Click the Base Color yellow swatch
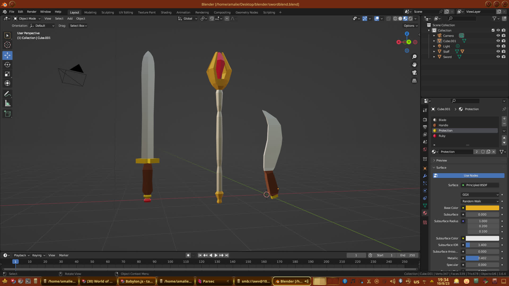509x286 pixels. pyautogui.click(x=482, y=208)
